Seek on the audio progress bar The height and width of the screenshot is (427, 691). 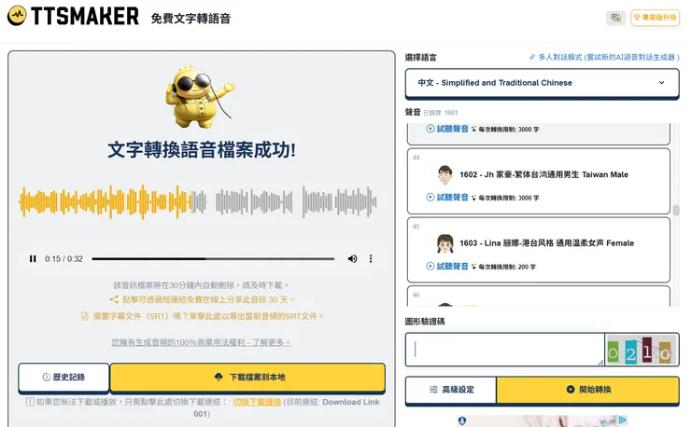(213, 259)
